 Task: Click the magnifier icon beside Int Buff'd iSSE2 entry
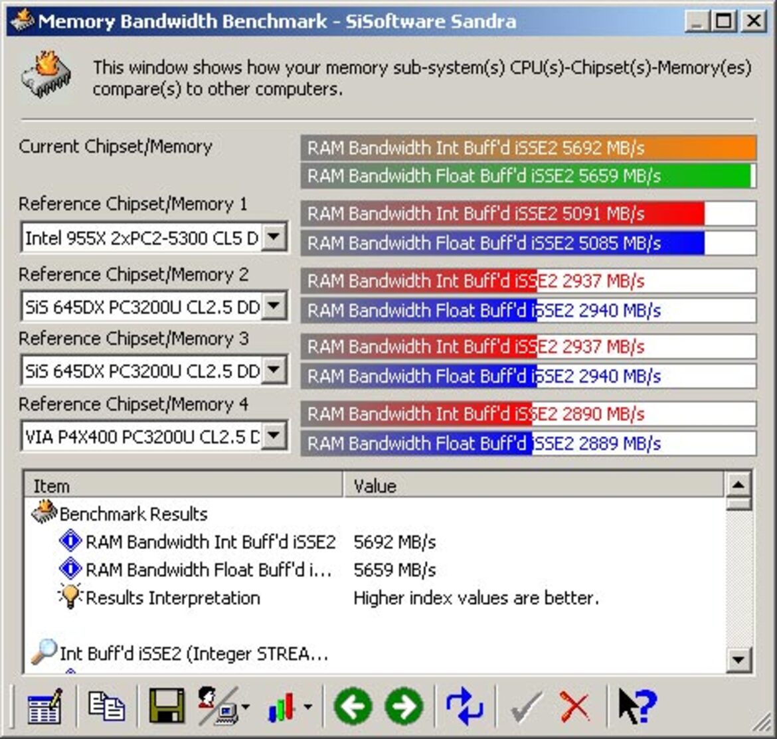coord(44,651)
